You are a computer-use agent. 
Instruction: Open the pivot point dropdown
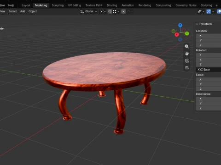pyautogui.click(x=103, y=11)
